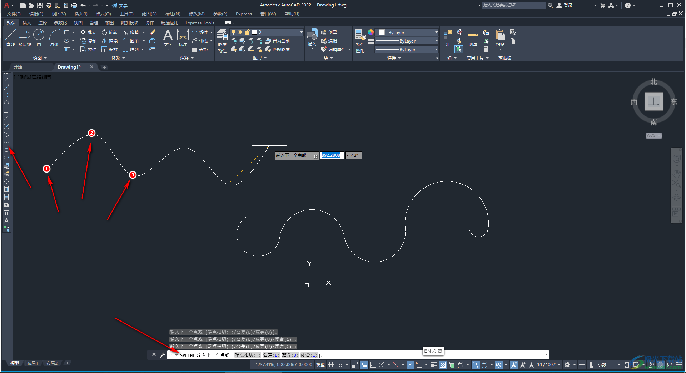Image resolution: width=686 pixels, height=373 pixels.
Task: Click the Move (移动) modify tool
Action: (x=88, y=32)
